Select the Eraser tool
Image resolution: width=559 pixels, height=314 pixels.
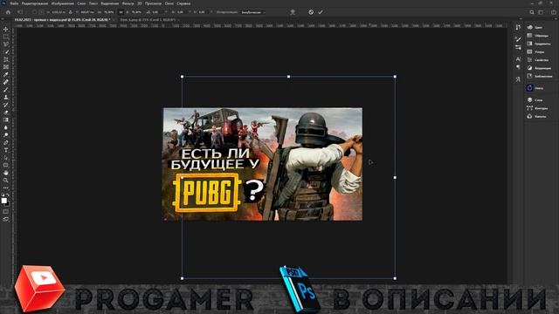(x=6, y=113)
